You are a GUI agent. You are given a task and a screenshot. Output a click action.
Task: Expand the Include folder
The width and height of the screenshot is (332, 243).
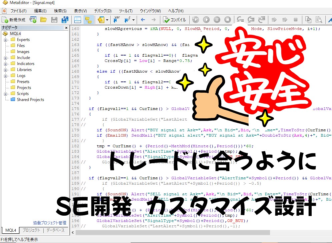[x=6, y=58]
